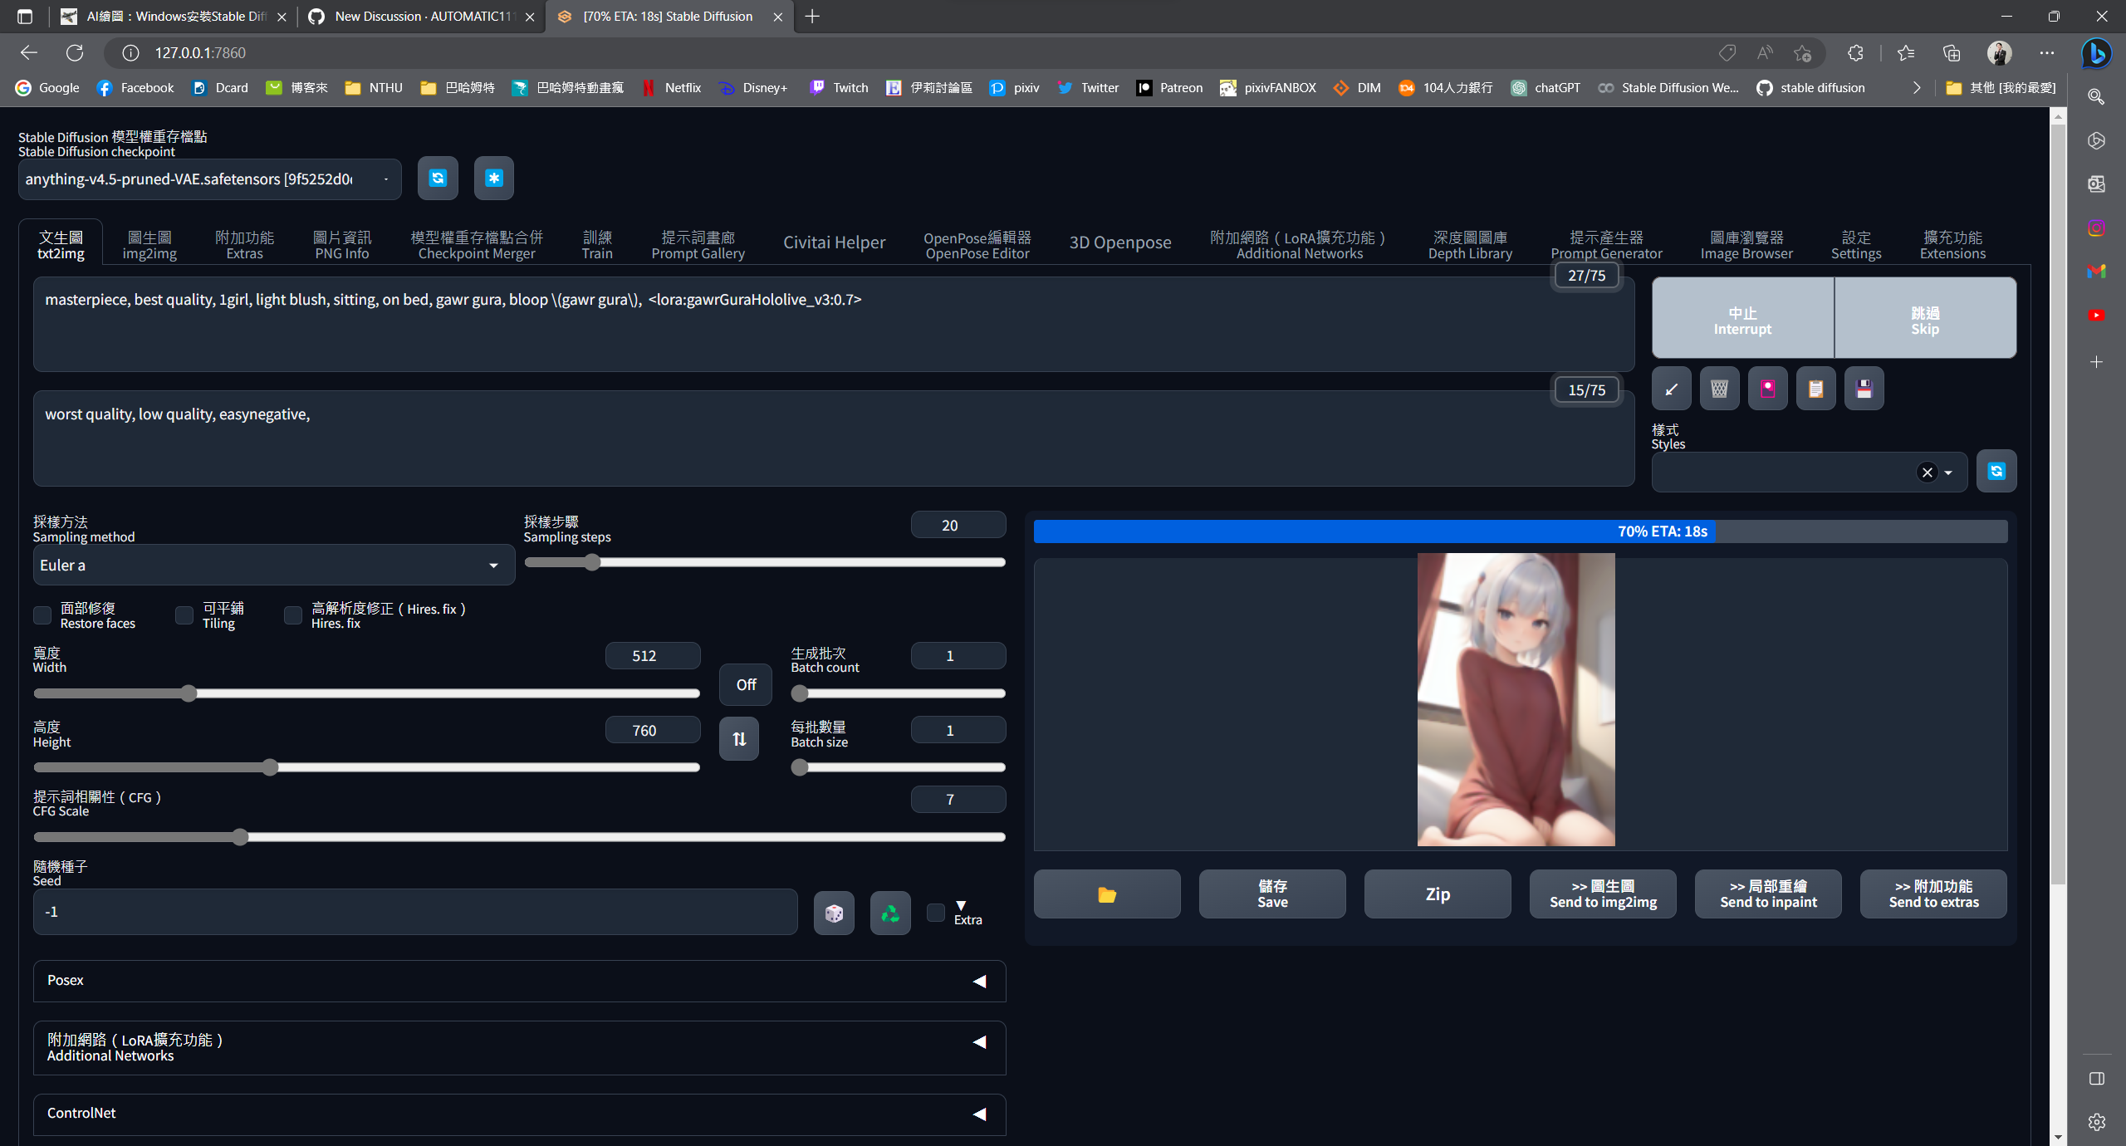Click the swap arrows icon to exchange width and height

[x=738, y=738]
